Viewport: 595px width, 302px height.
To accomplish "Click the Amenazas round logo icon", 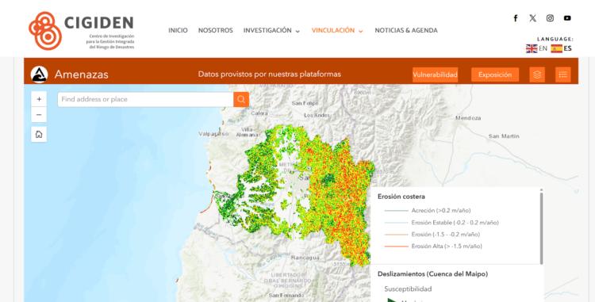I will 39,75.
